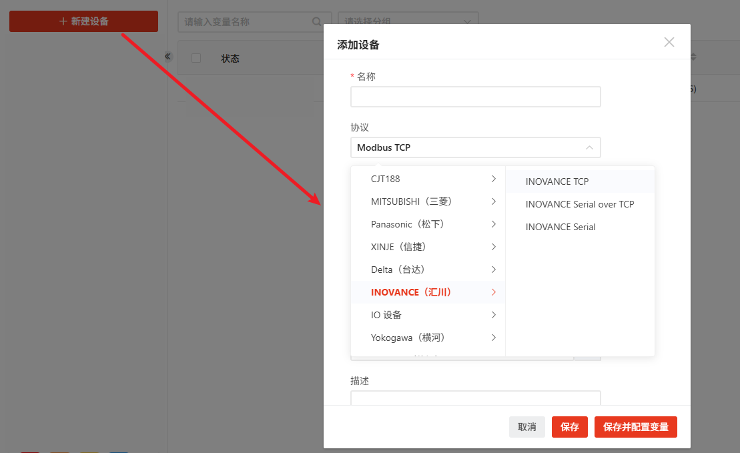Choose INOVANCE Serial protocol
The image size is (740, 453).
click(561, 227)
